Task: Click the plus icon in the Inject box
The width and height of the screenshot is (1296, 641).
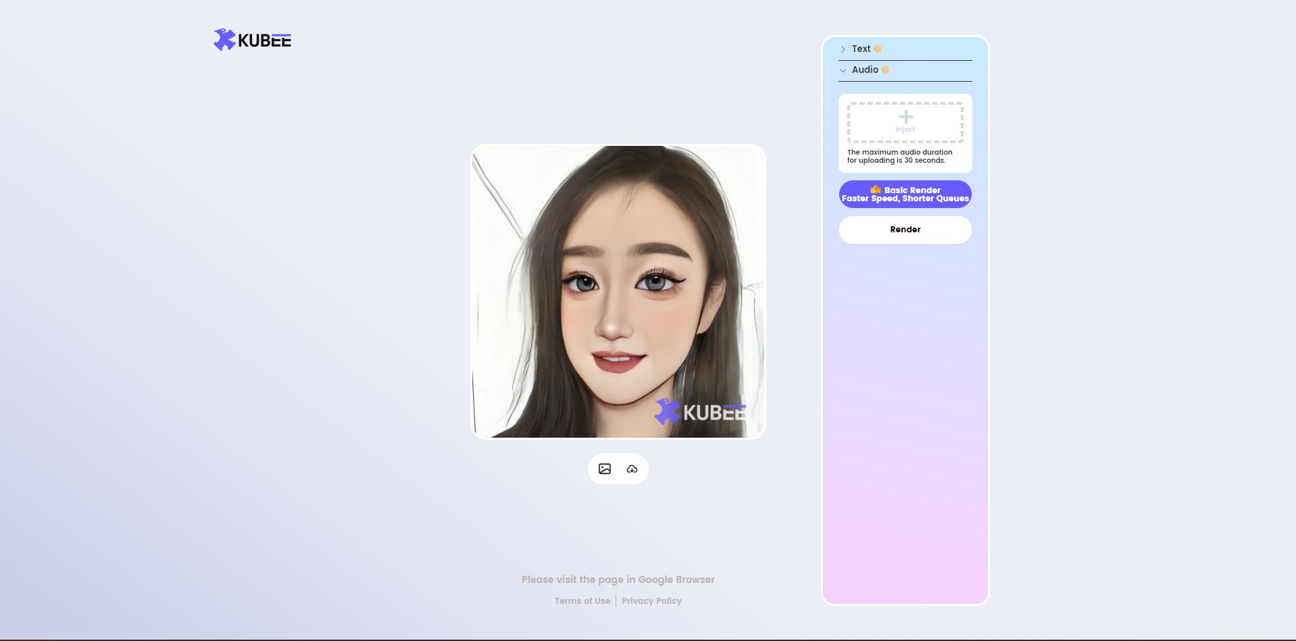Action: tap(905, 117)
